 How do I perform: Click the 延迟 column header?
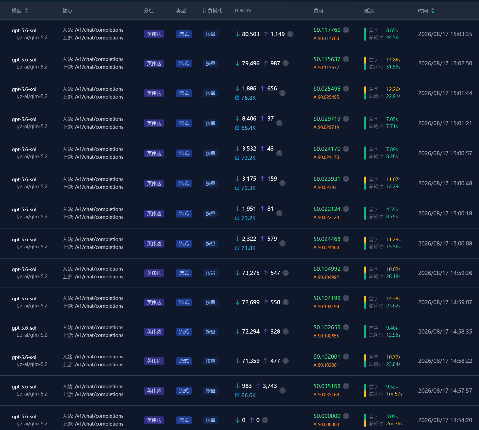(x=369, y=11)
